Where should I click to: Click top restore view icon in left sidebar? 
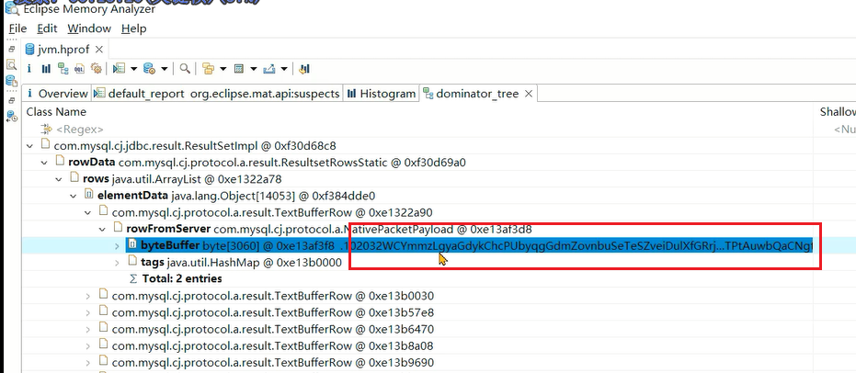pos(11,49)
